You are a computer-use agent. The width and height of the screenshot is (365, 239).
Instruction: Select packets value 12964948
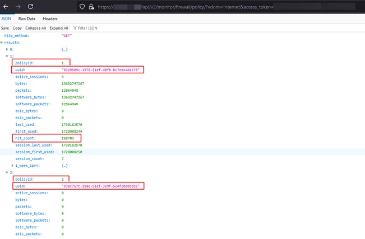click(70, 91)
